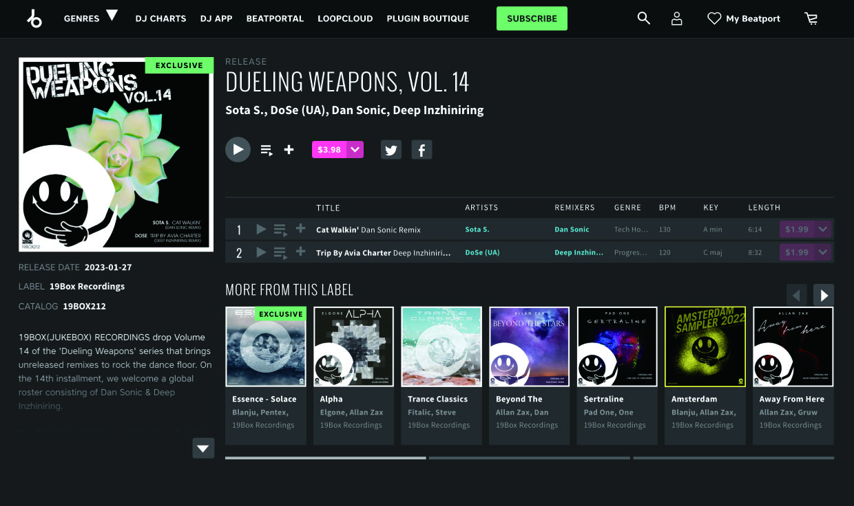Play track Trip By Avia Charter
Viewport: 854px width, 506px height.
tap(261, 252)
